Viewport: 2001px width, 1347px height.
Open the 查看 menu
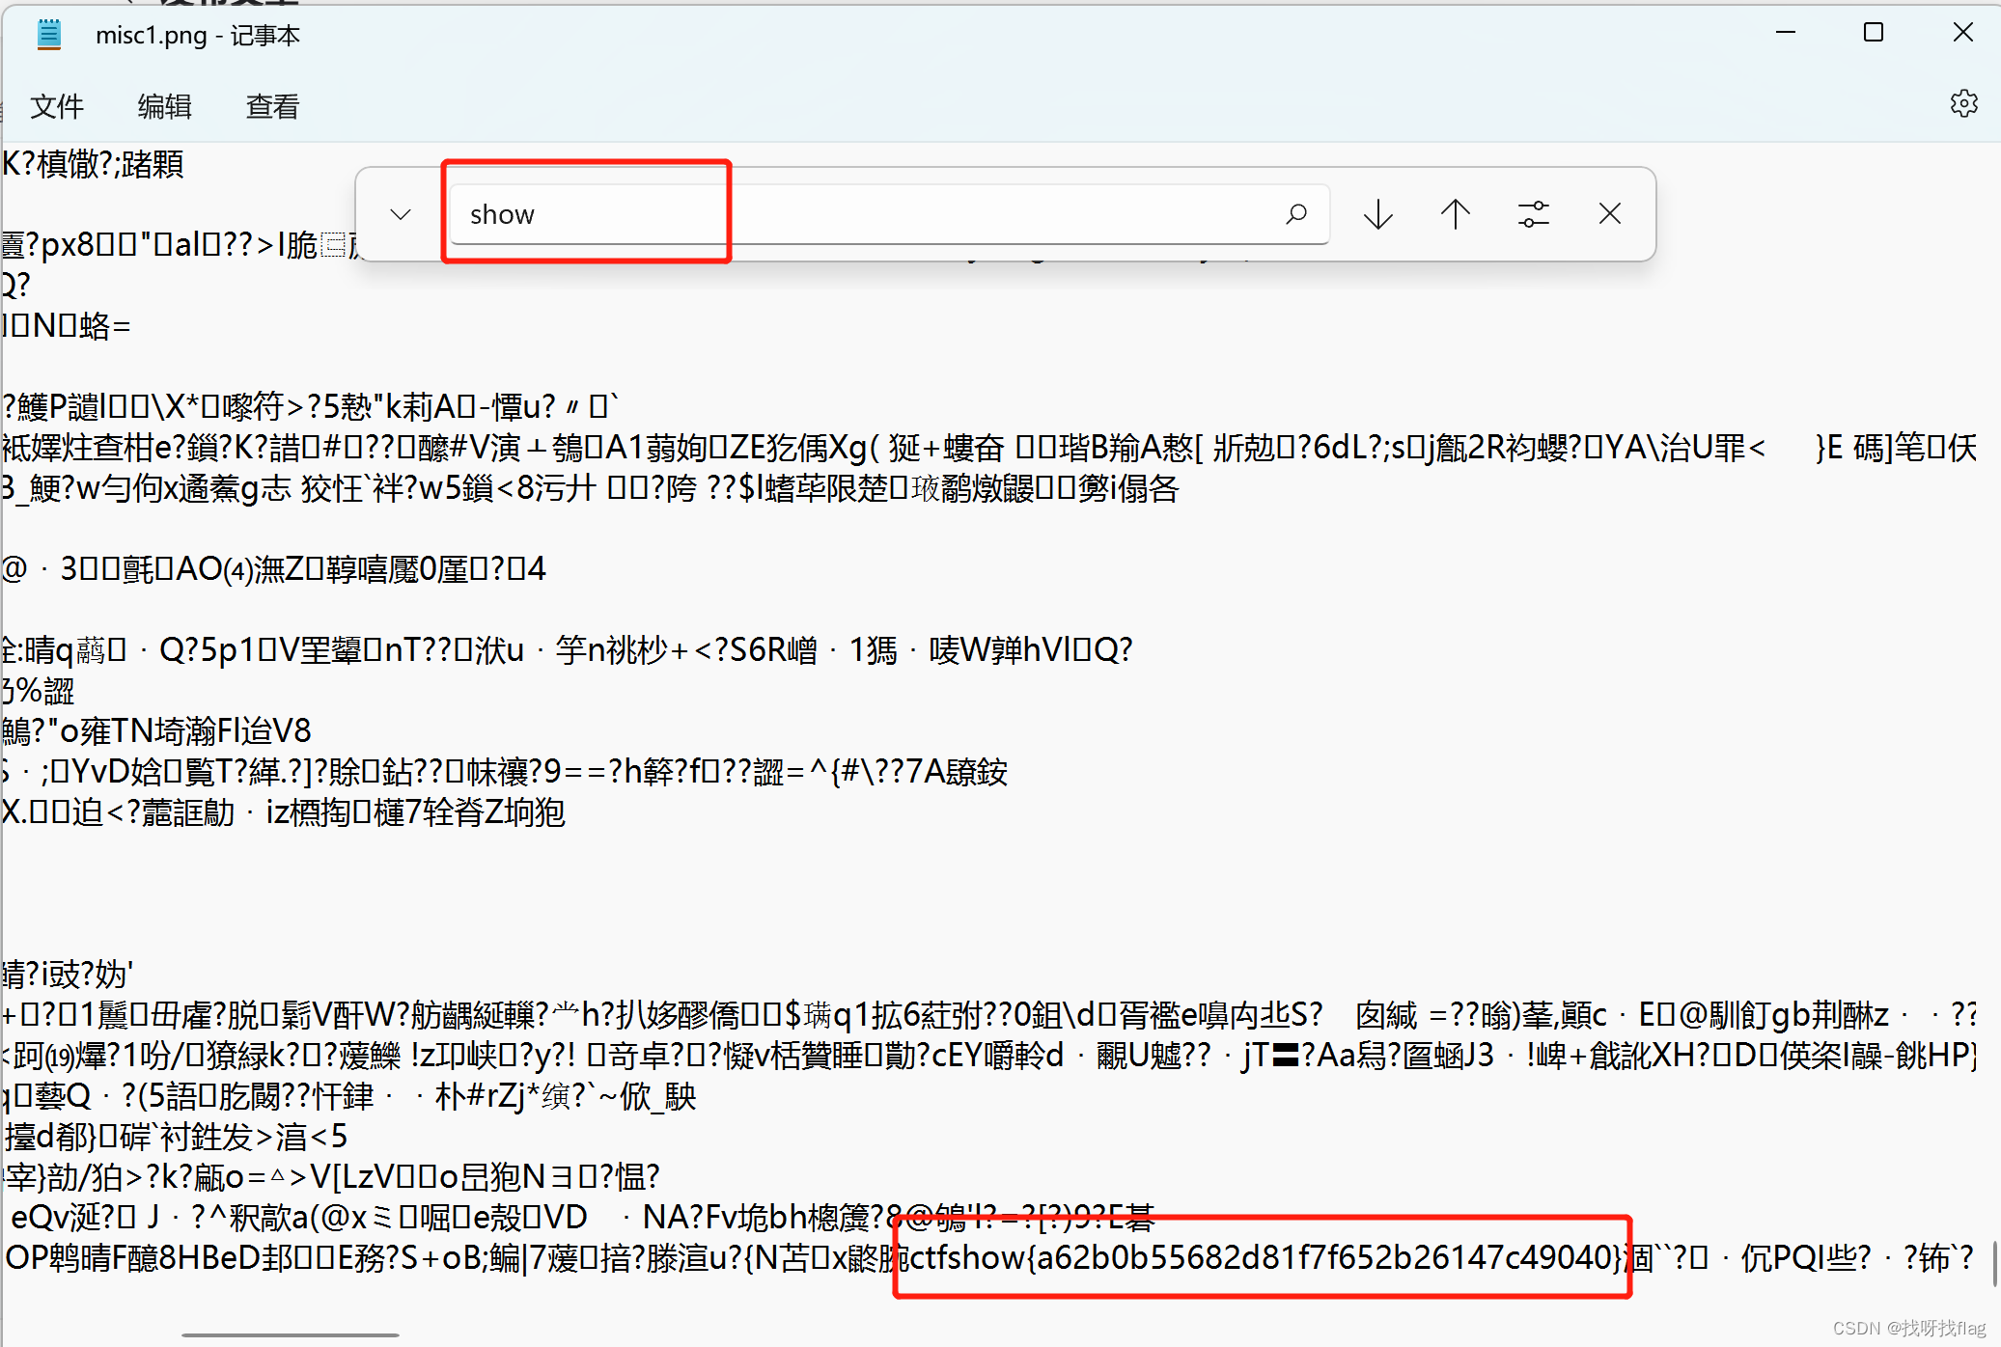click(272, 106)
